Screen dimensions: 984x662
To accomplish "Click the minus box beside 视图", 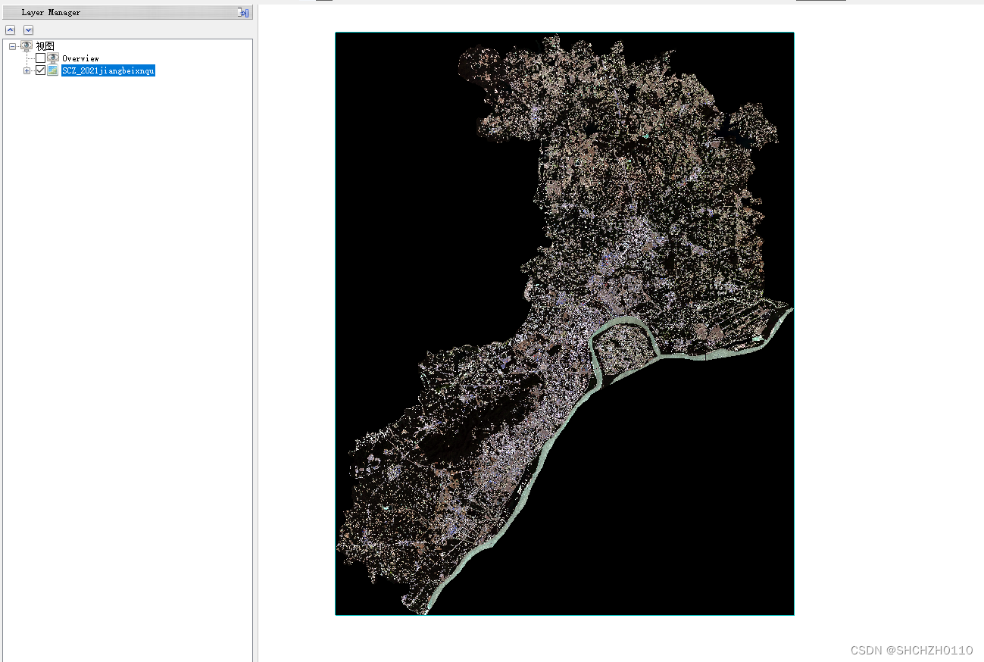I will click(x=12, y=45).
